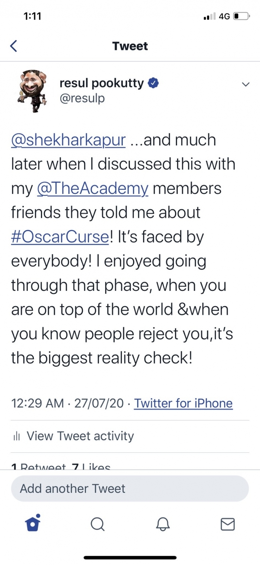Open the Direct Messages envelope icon
Image resolution: width=260 pixels, height=565 pixels.
click(x=227, y=524)
